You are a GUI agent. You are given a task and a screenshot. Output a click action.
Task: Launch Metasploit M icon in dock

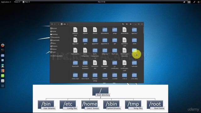pos(3,60)
